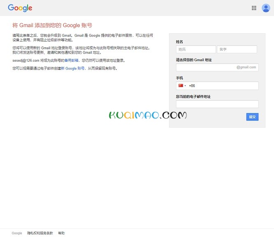Image resolution: width=274 pixels, height=238 pixels.
Task: Click the Google logo
Action: (x=20, y=8)
